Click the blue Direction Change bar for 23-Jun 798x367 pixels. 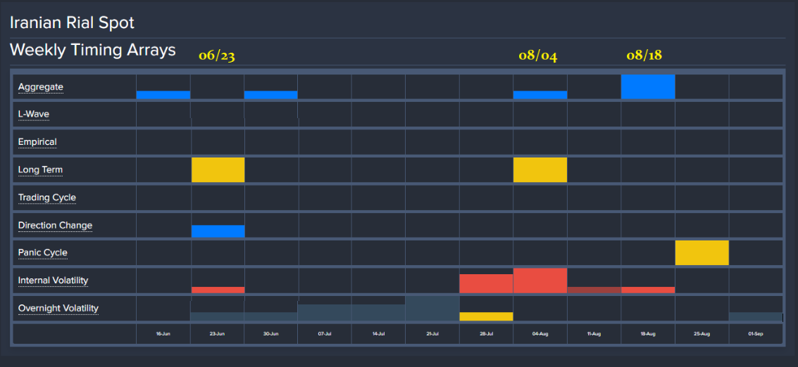click(218, 231)
